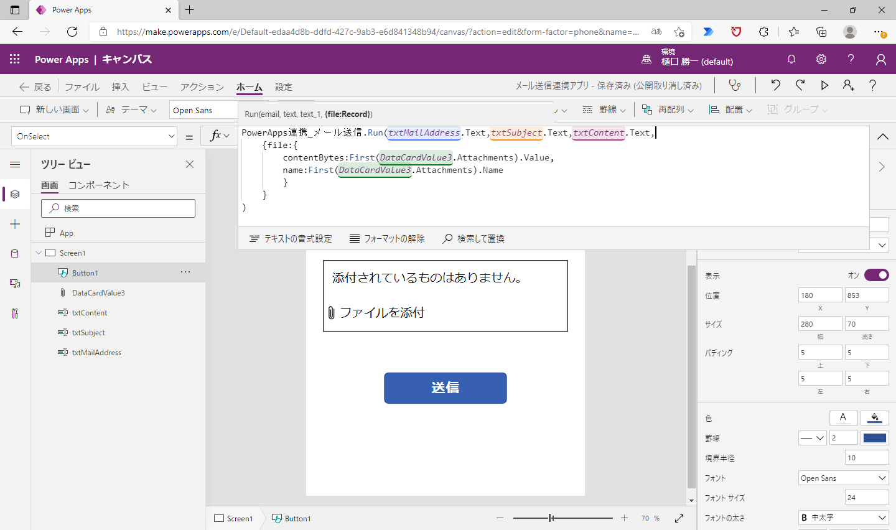
Task: Click the help question mark in purple header
Action: coord(851,59)
